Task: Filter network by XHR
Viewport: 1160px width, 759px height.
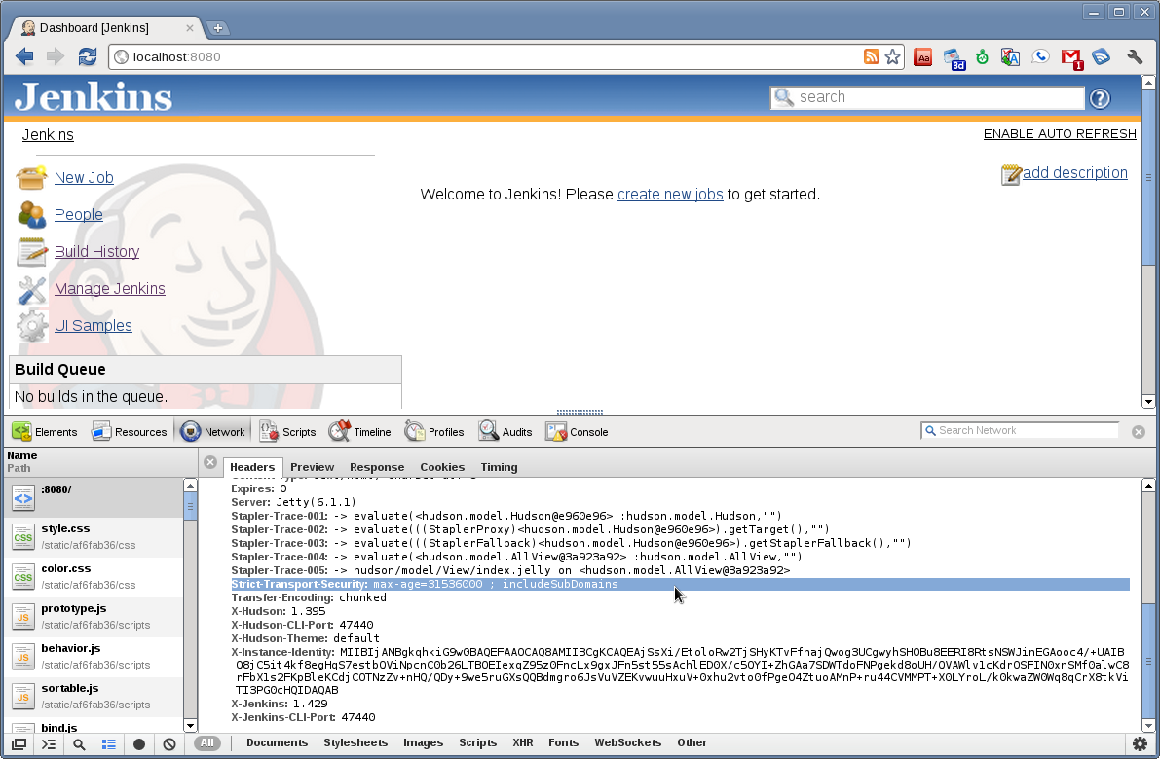Action: 523,742
